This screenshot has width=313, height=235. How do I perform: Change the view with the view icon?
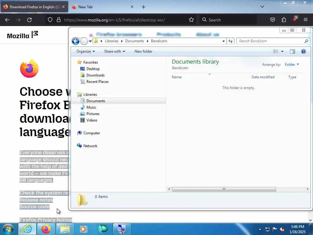276,51
